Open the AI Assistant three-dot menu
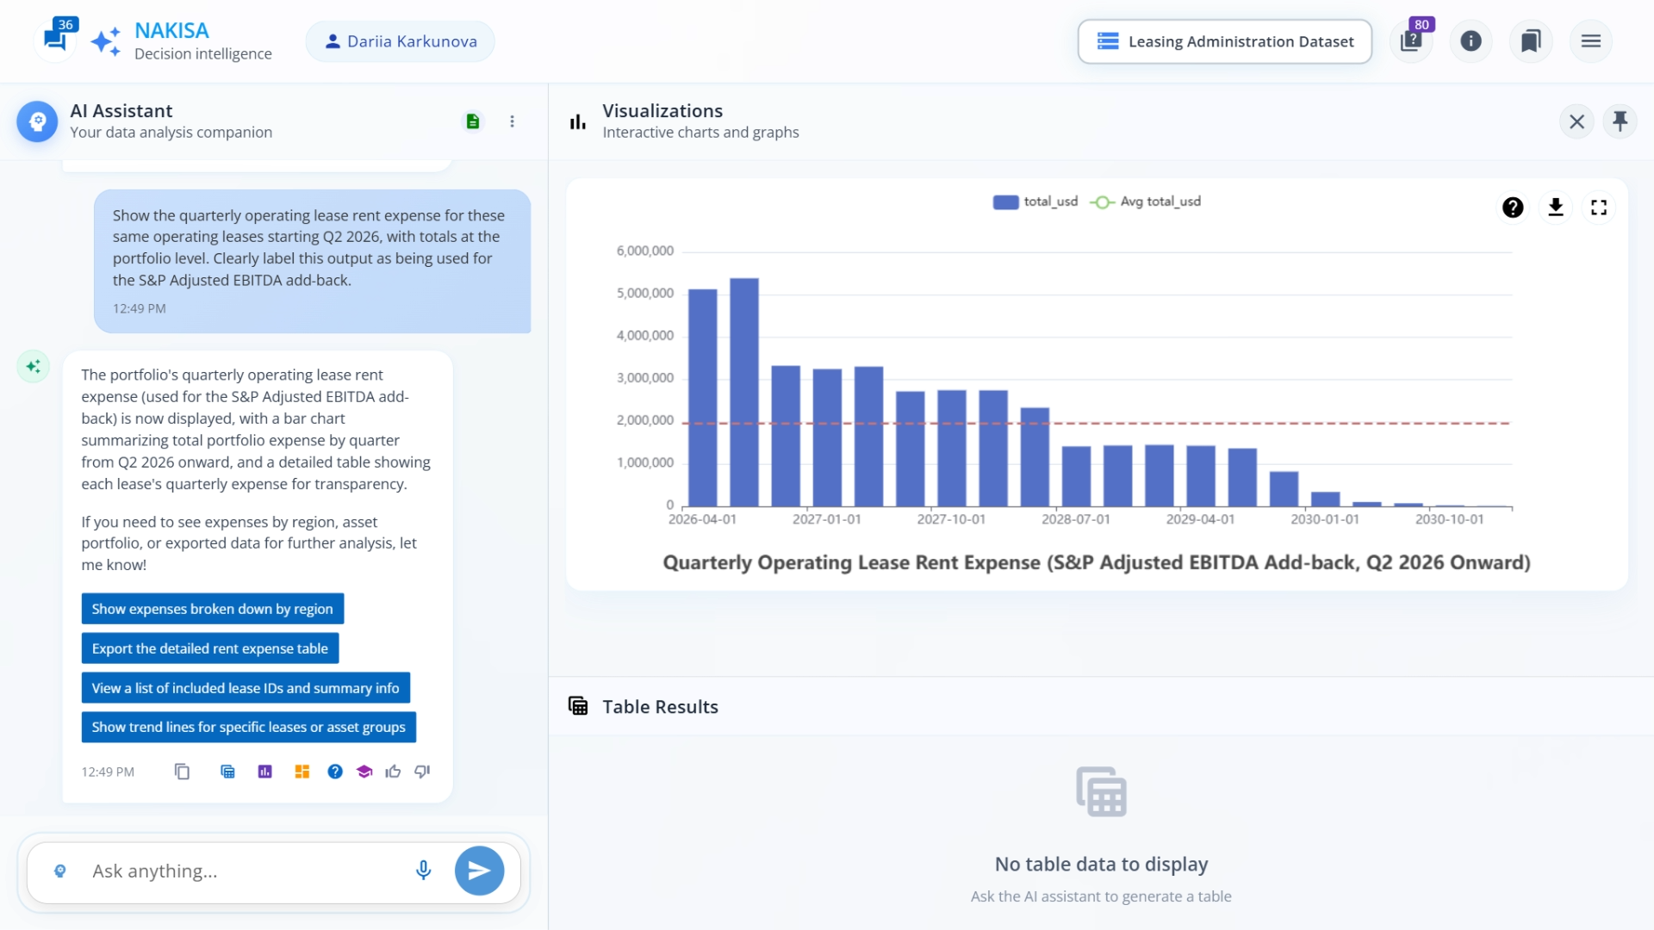 tap(512, 121)
